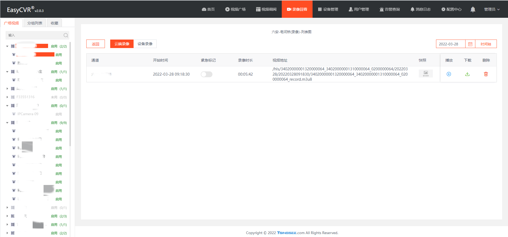Open the 告警查询 alarm query menu
The height and width of the screenshot is (237, 508).
pyautogui.click(x=390, y=9)
